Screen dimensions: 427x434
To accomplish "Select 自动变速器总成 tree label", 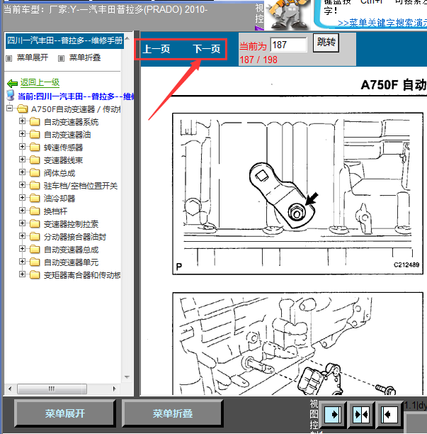I will tap(71, 250).
